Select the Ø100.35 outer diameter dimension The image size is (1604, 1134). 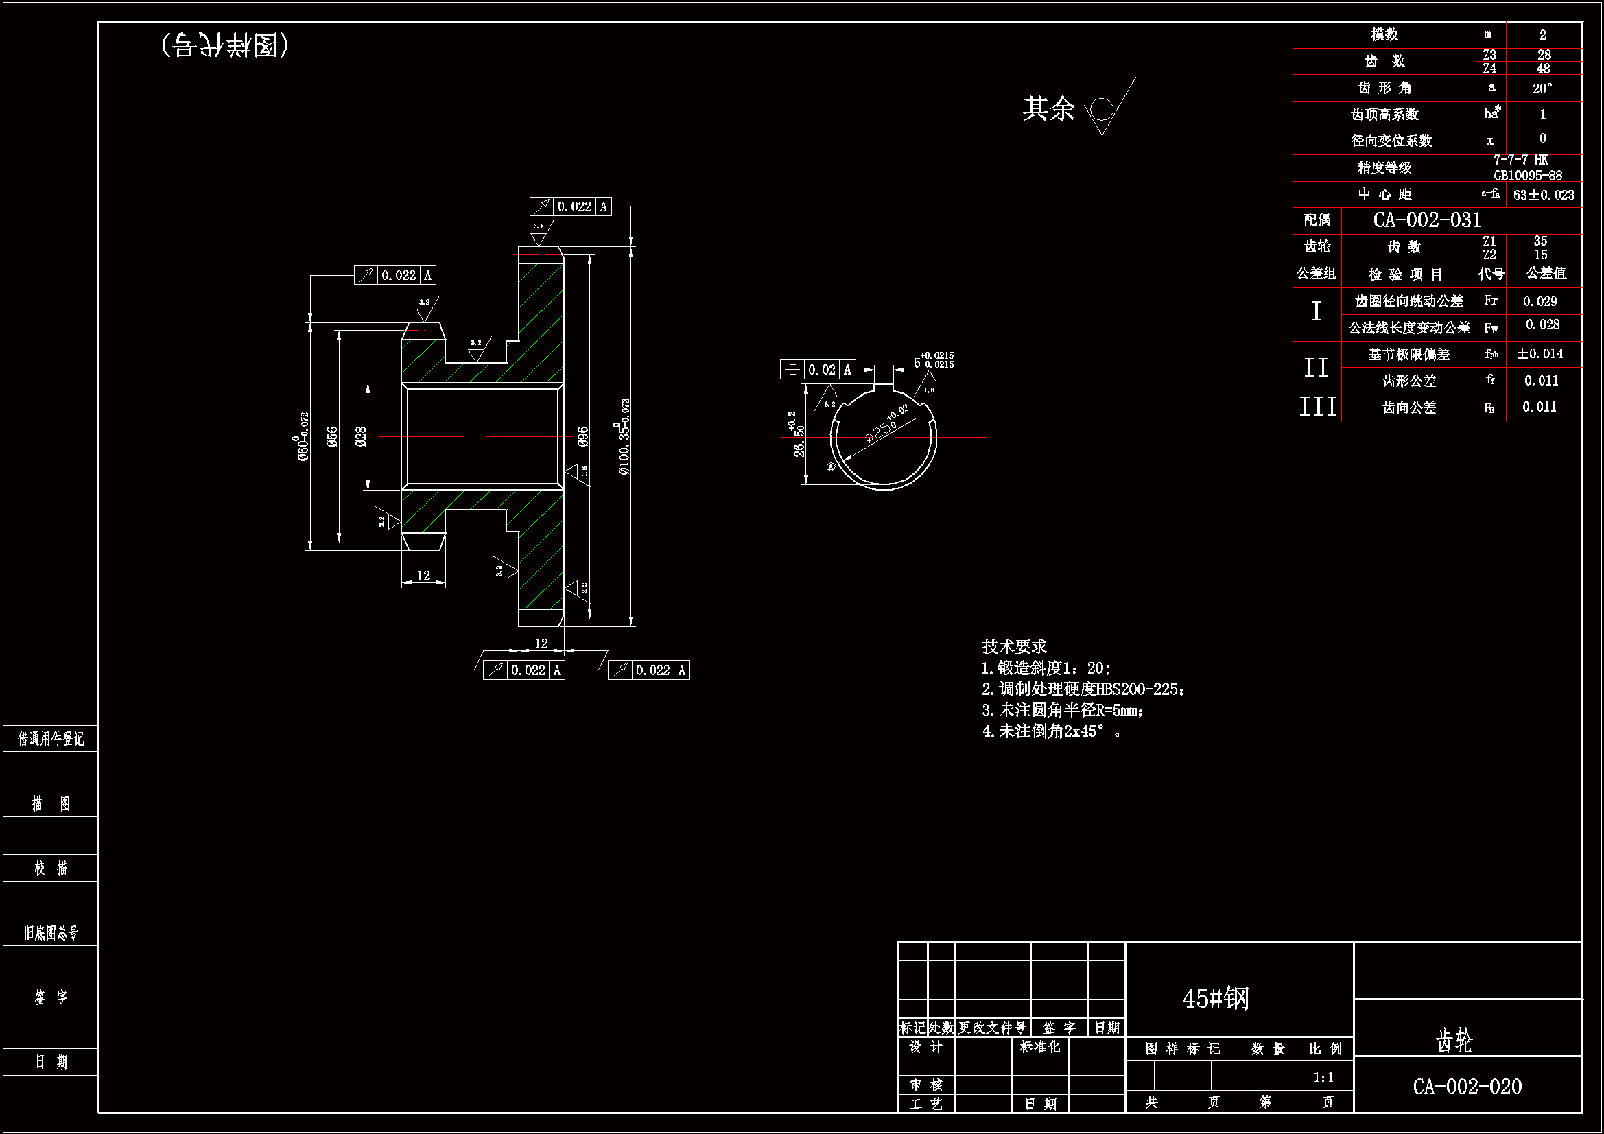click(x=624, y=437)
